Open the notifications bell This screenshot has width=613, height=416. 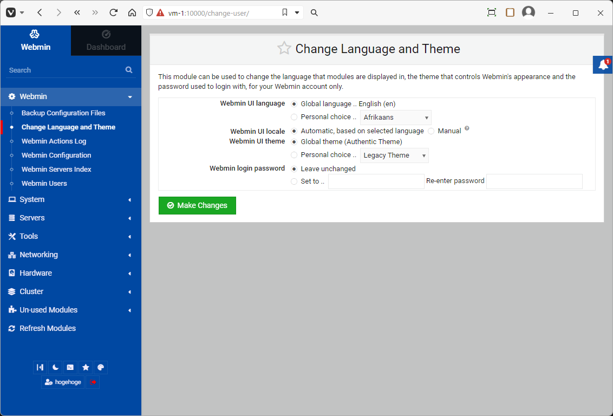coord(603,64)
